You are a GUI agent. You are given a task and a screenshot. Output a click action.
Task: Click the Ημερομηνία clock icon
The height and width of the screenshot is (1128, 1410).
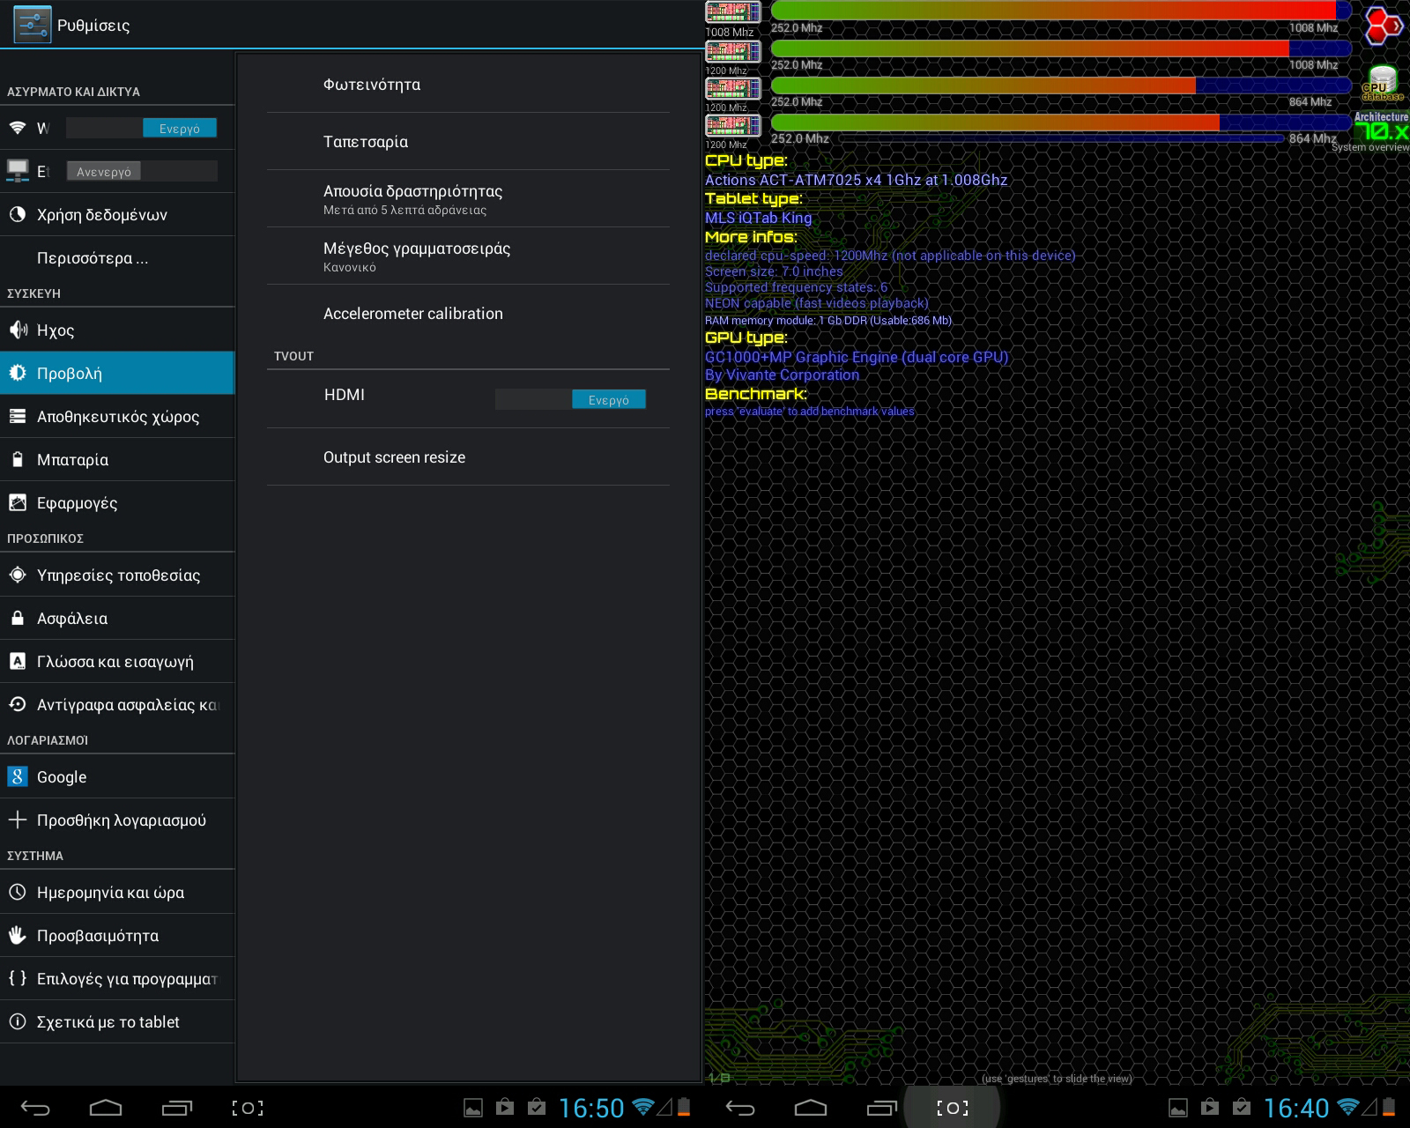point(17,892)
